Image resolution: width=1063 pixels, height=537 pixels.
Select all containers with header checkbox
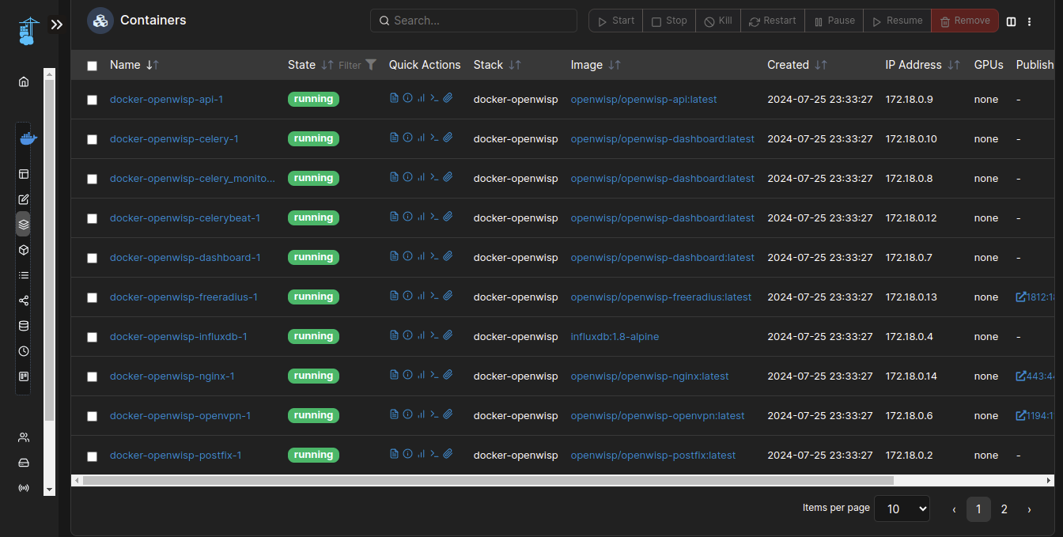(92, 66)
